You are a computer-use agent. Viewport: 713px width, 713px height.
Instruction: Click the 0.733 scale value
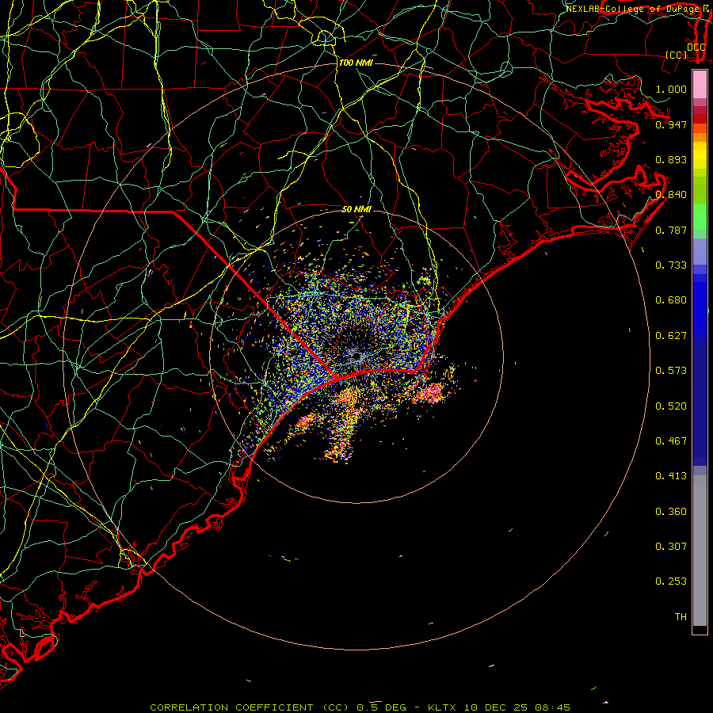(671, 265)
